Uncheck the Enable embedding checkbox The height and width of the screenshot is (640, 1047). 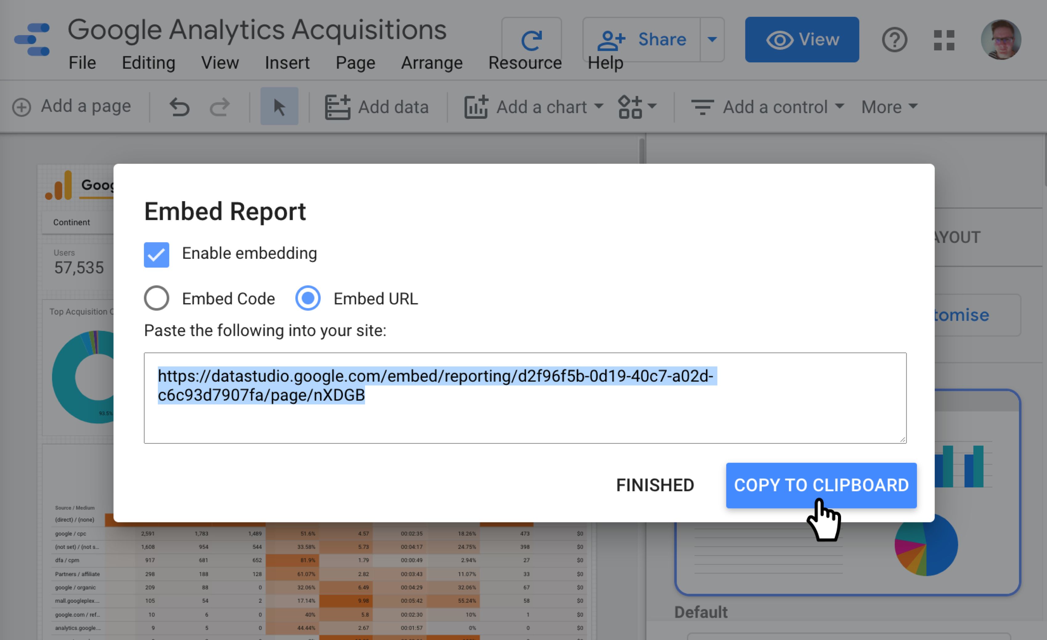(156, 255)
